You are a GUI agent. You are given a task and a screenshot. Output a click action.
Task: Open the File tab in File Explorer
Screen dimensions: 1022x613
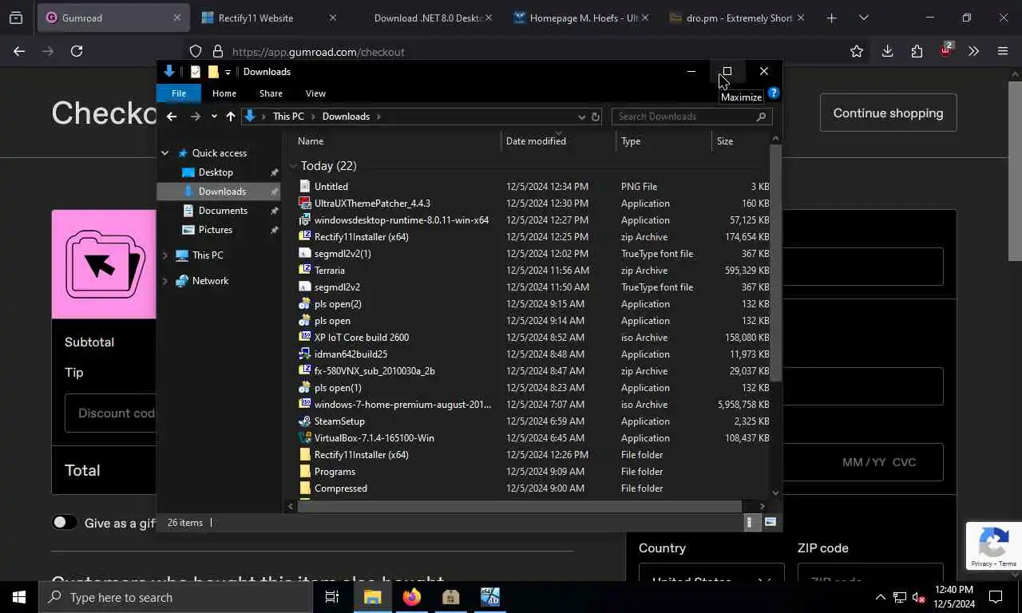click(179, 93)
